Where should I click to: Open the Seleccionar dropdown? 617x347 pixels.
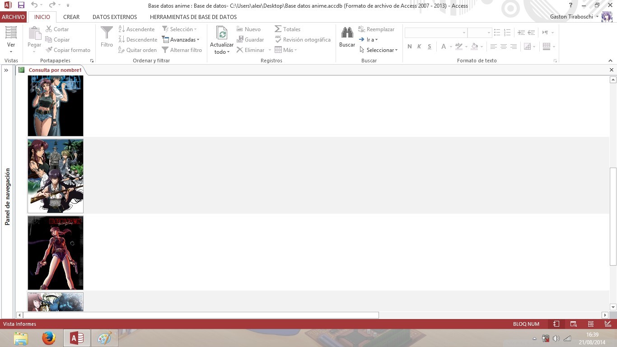click(379, 50)
